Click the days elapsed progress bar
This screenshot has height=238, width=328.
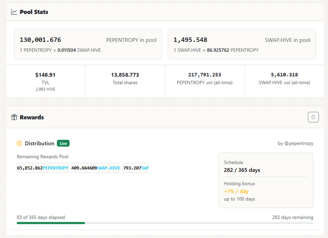pyautogui.click(x=165, y=223)
